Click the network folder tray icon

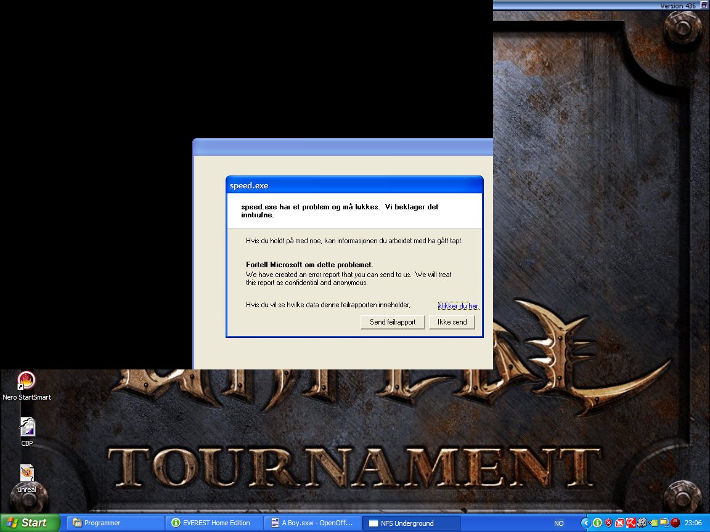click(664, 523)
